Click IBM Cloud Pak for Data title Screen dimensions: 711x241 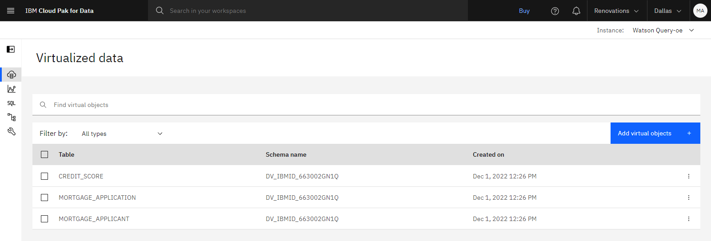click(60, 11)
